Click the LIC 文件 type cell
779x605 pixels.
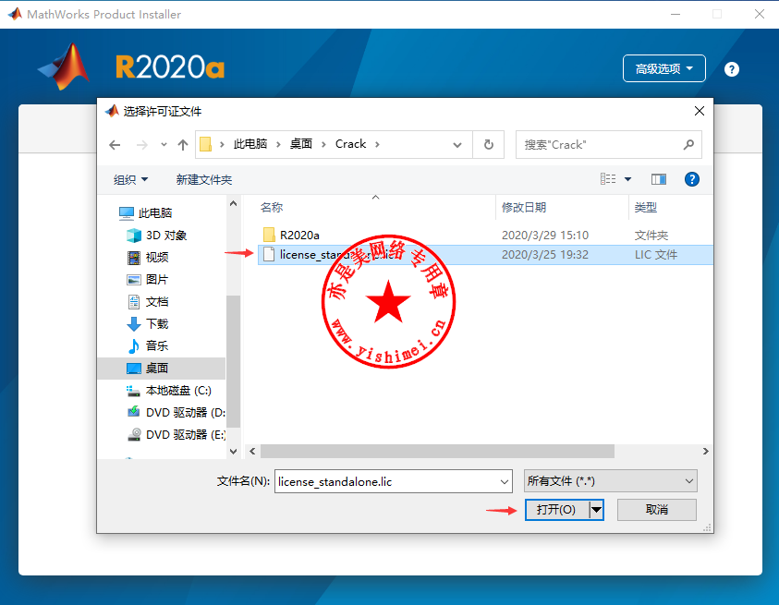pos(656,254)
